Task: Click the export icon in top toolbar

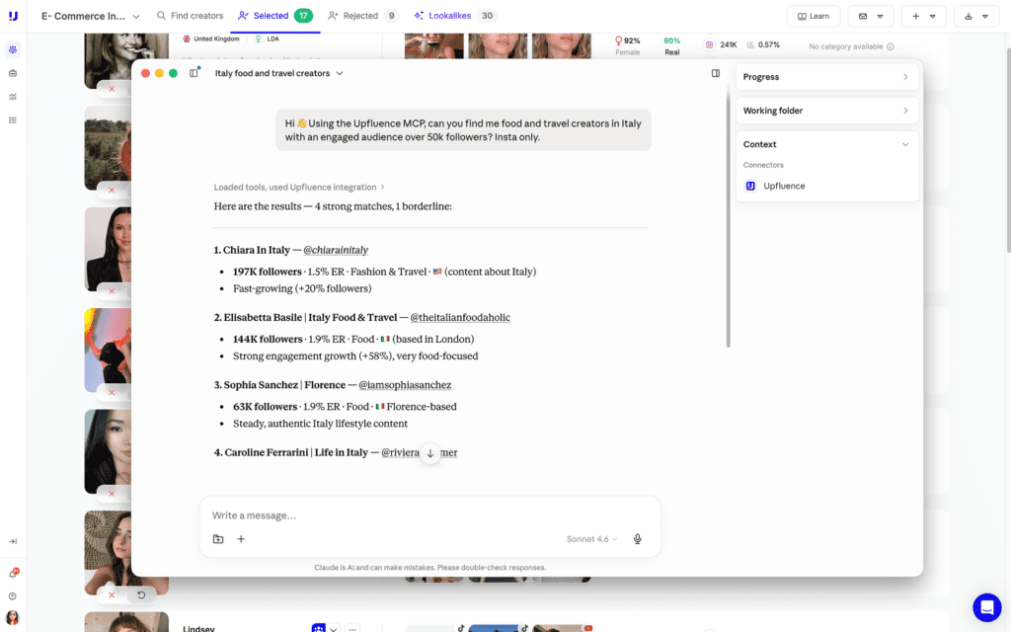Action: (969, 16)
